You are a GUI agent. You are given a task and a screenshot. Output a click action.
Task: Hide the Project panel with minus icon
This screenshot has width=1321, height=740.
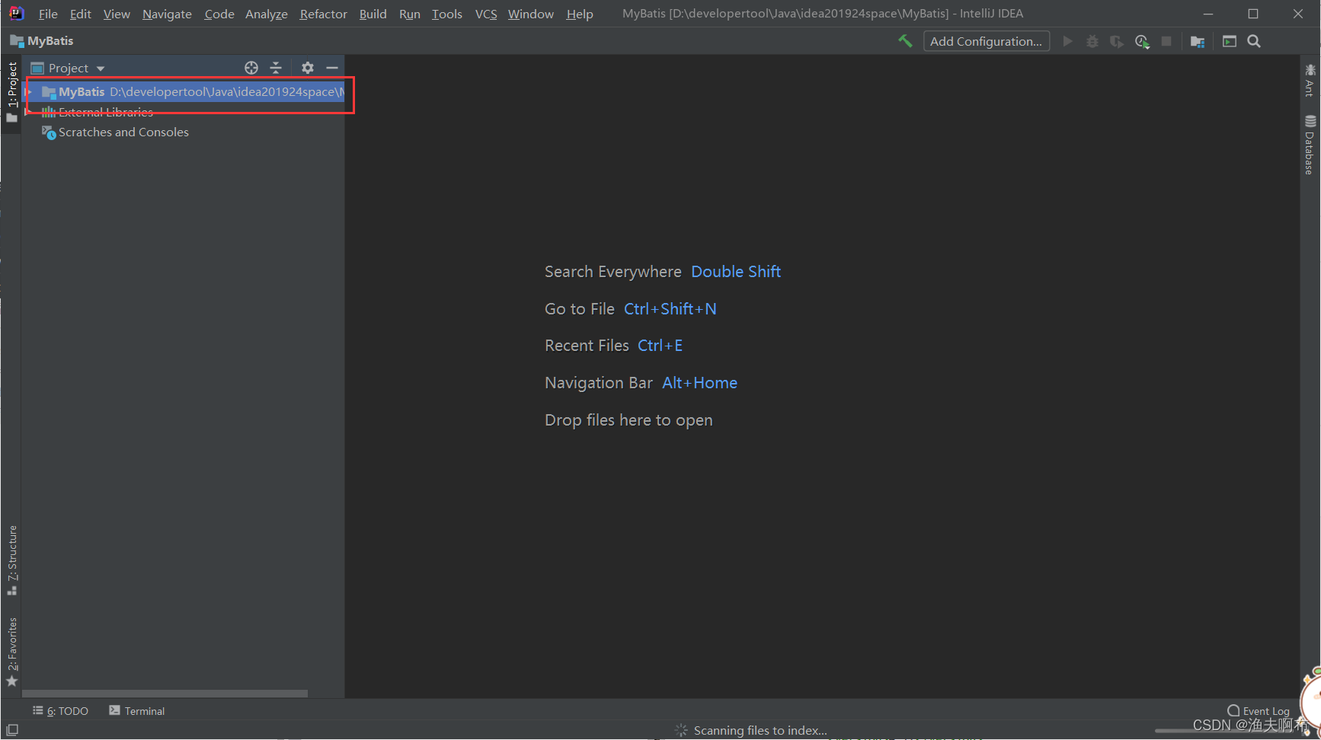coord(332,68)
